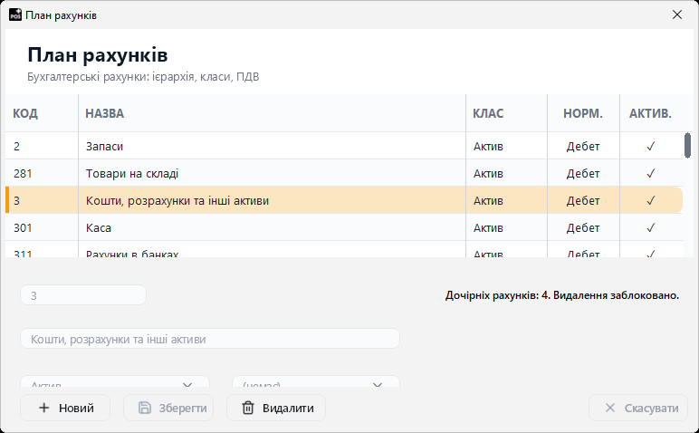This screenshot has height=433, width=699.
Task: Click the Видалити button label
Action: (x=288, y=408)
